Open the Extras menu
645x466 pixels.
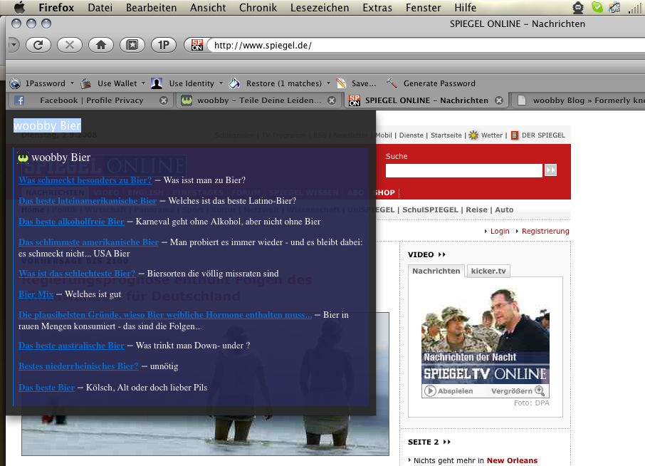pyautogui.click(x=377, y=7)
